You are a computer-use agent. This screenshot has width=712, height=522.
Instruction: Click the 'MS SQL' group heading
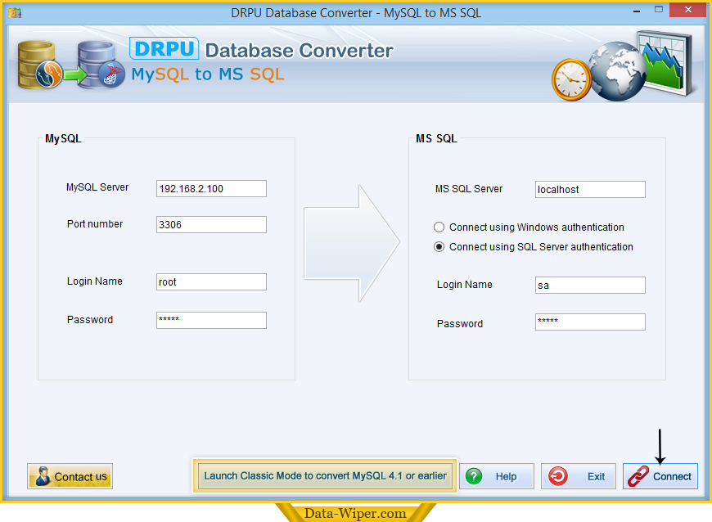(436, 138)
